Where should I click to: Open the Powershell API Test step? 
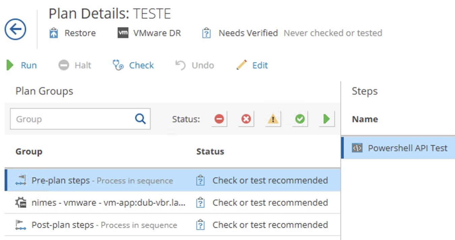coord(407,148)
